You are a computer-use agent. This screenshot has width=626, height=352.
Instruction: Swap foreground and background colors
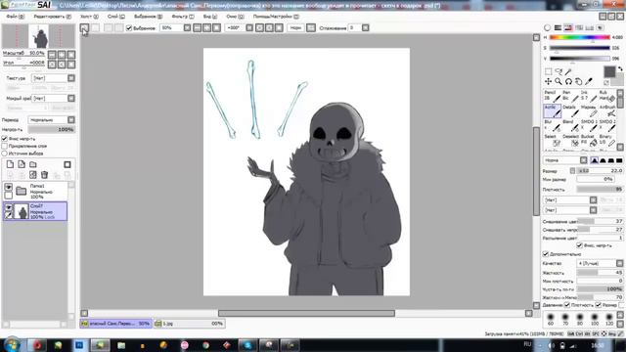click(x=620, y=69)
